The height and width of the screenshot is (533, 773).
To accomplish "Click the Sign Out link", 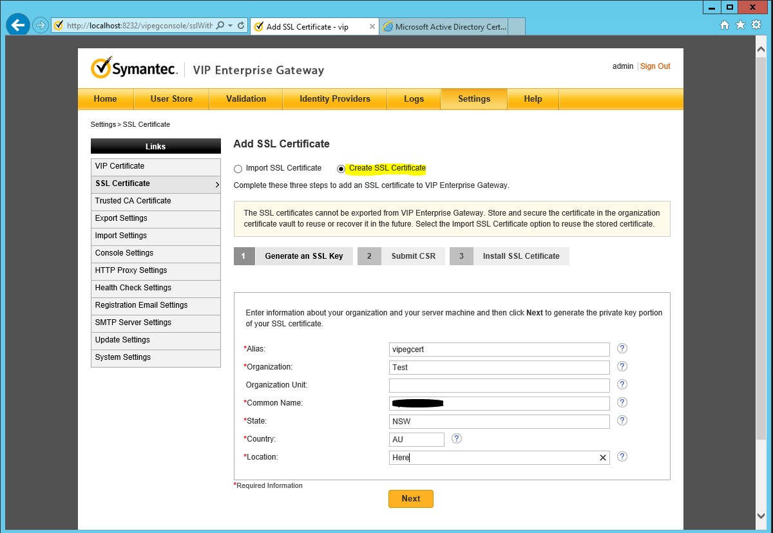I will point(655,66).
